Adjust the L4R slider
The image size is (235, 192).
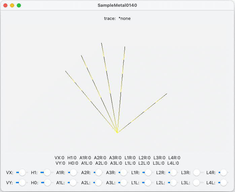pos(223,172)
